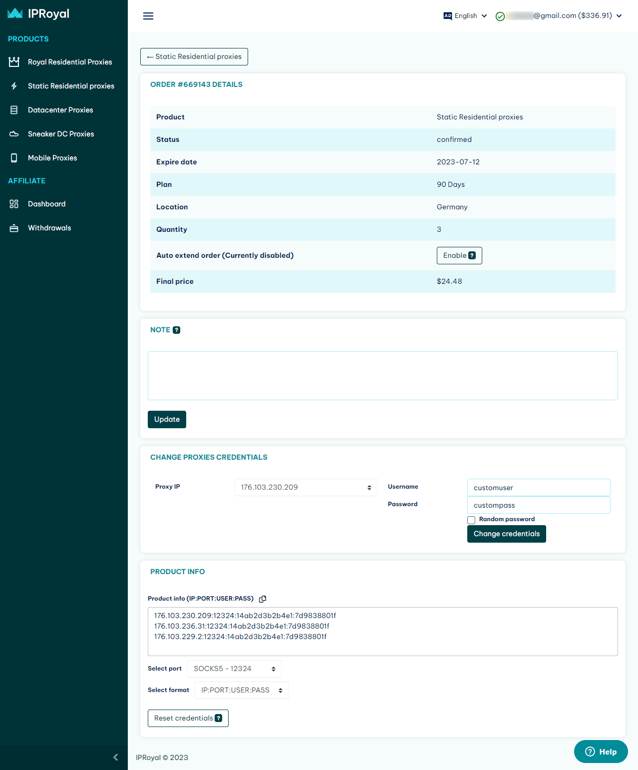Click the Static Residential lightning icon
The image size is (638, 770).
click(14, 86)
